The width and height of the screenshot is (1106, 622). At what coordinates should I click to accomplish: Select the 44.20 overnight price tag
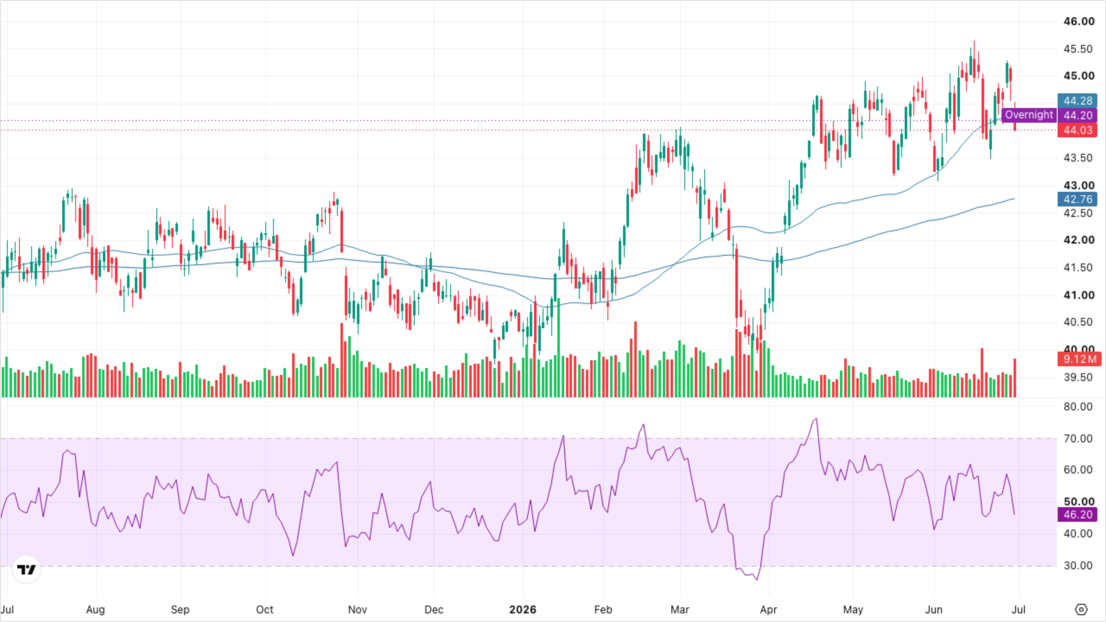click(x=1077, y=115)
